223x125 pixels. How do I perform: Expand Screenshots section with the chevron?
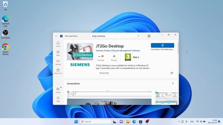click(x=173, y=83)
